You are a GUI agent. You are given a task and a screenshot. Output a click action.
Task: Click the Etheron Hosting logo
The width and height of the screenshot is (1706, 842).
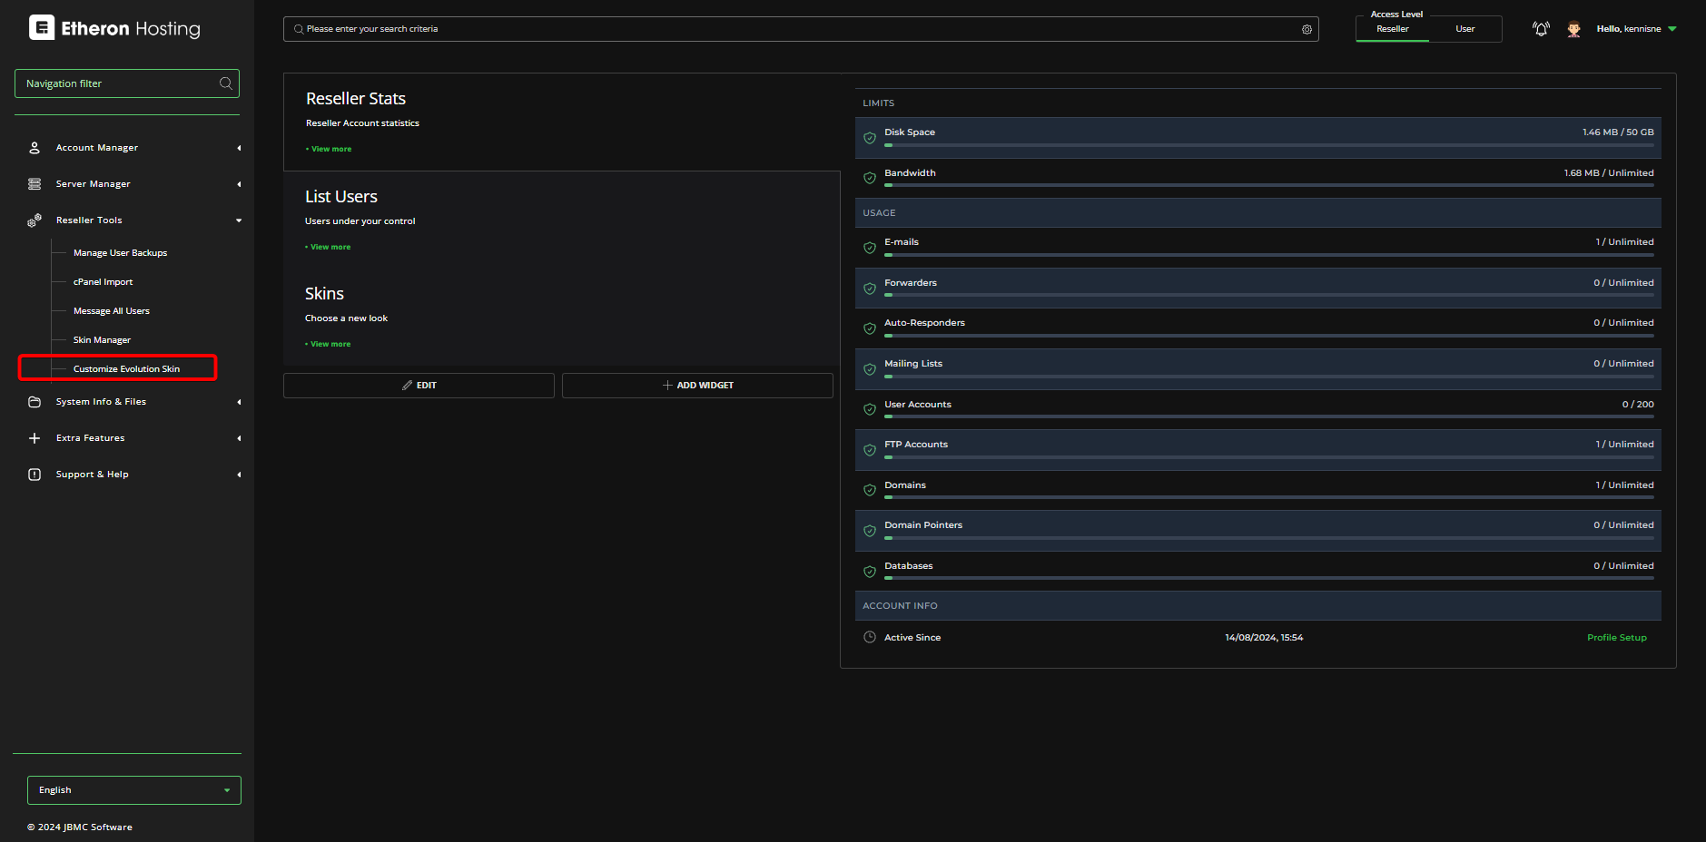coord(114,28)
